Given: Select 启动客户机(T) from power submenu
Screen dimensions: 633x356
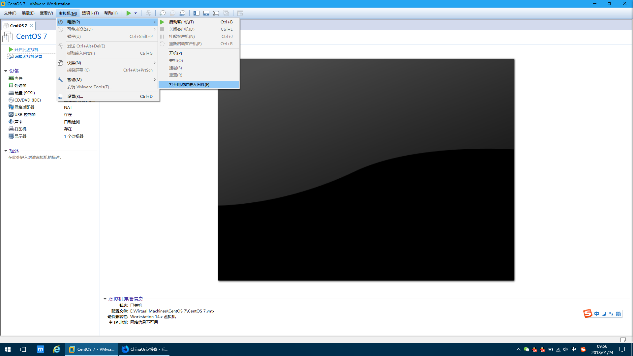Looking at the screenshot, I should [x=199, y=22].
